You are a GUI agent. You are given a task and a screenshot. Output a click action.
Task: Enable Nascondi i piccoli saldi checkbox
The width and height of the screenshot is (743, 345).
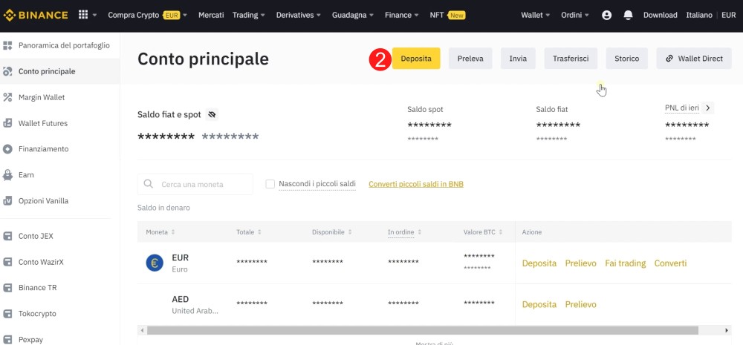pyautogui.click(x=270, y=184)
